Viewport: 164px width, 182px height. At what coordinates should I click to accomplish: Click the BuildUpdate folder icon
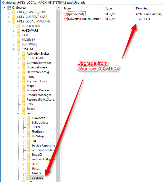coord(28,123)
